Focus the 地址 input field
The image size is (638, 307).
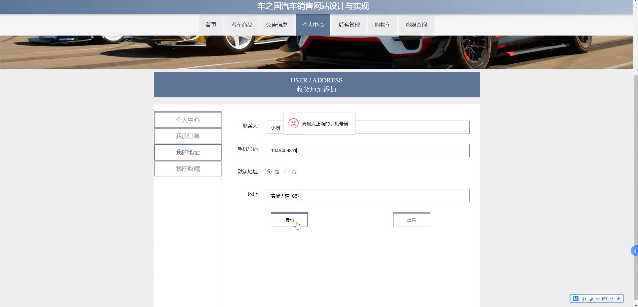coord(368,196)
